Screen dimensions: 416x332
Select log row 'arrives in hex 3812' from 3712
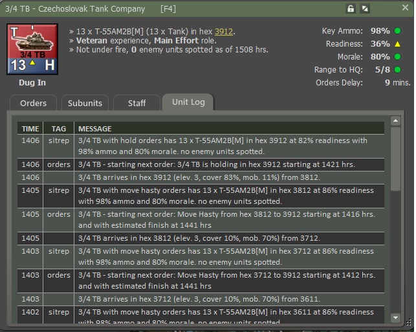tap(201, 238)
